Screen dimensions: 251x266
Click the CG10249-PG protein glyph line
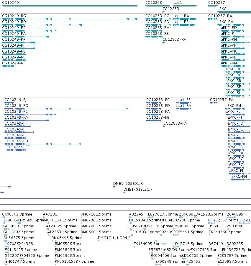coord(66,109)
